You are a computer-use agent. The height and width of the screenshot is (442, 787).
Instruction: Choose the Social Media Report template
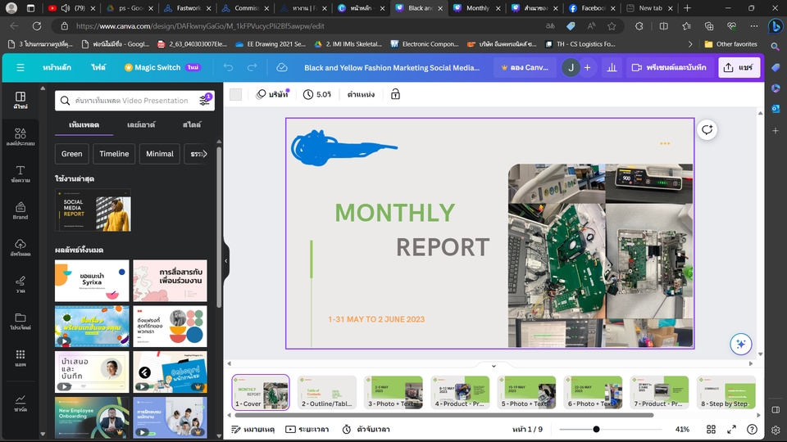point(93,210)
